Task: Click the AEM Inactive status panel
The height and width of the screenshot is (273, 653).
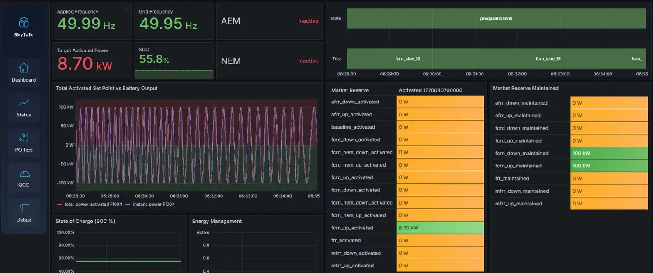Action: (269, 21)
